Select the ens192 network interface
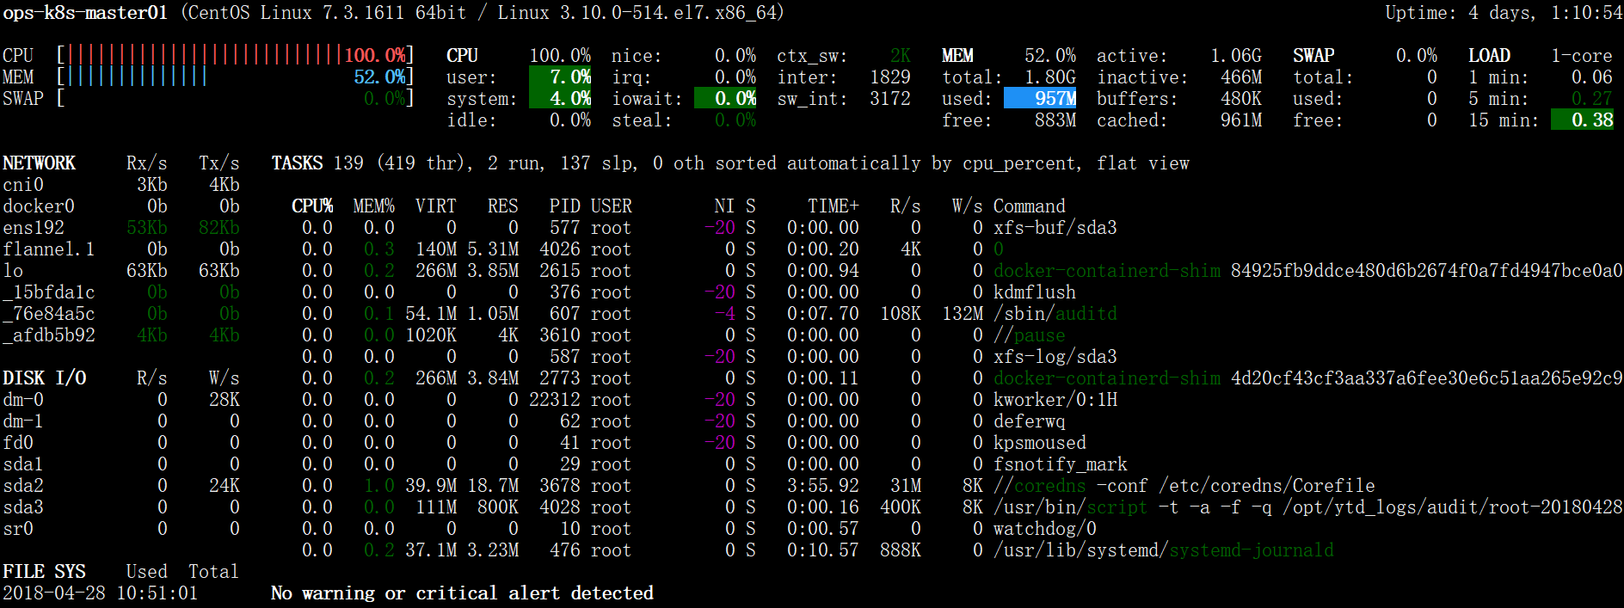 click(x=121, y=228)
